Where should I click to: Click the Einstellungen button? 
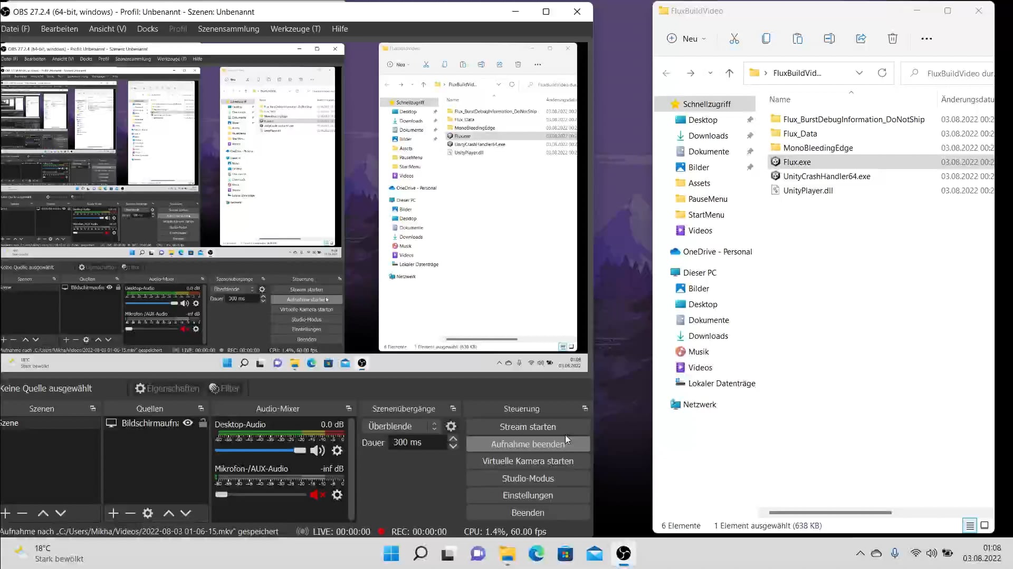point(528,495)
